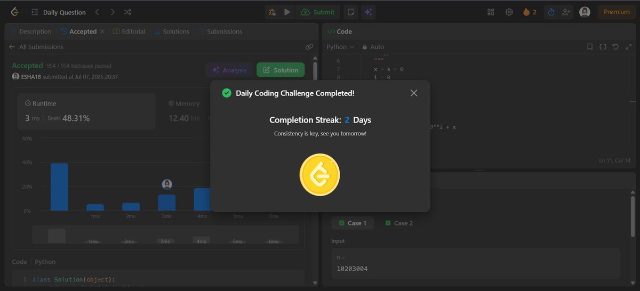Copy submission link icon
640x291 pixels.
click(x=309, y=47)
